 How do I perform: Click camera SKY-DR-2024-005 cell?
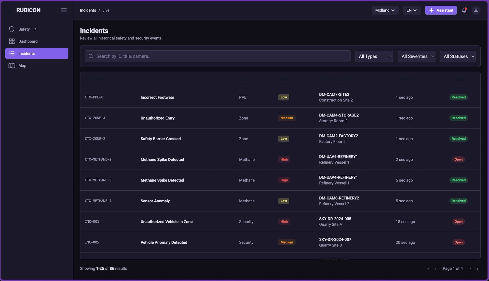coord(335,221)
